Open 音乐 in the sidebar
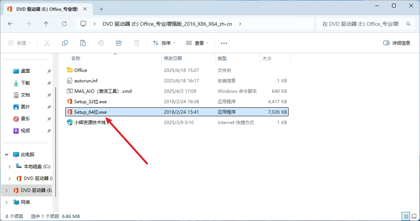The height and width of the screenshot is (221, 420). click(25, 119)
